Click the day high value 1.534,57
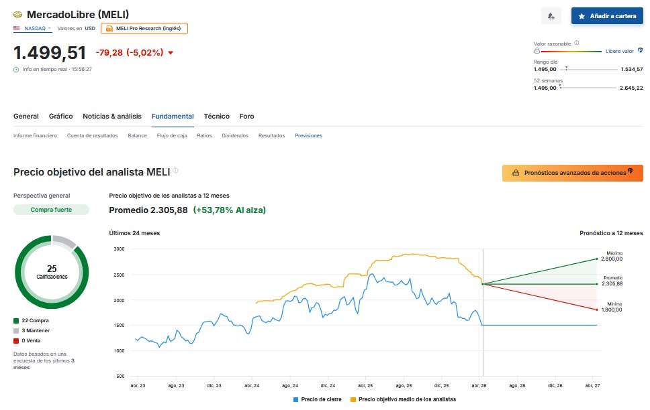 pyautogui.click(x=632, y=70)
